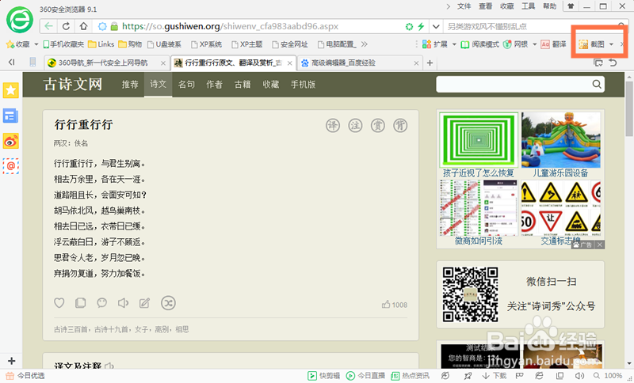Open the 收藏 favorites star button
634x383 pixels.
pyautogui.click(x=17, y=44)
